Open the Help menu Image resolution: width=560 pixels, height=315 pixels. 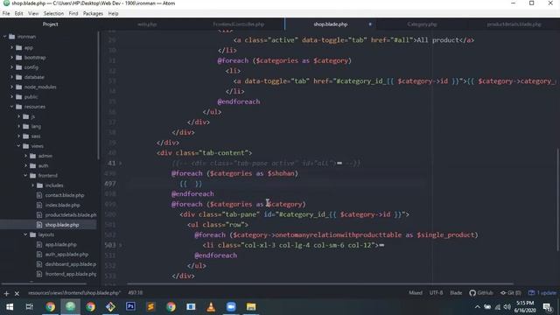(x=113, y=14)
